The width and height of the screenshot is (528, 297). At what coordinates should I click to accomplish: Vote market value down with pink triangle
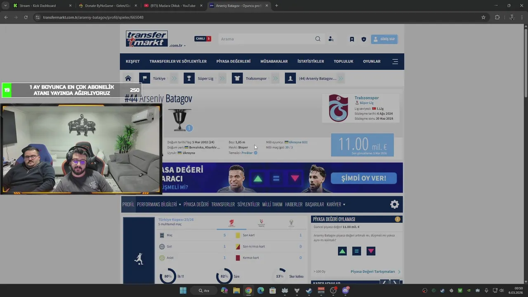[x=371, y=251]
